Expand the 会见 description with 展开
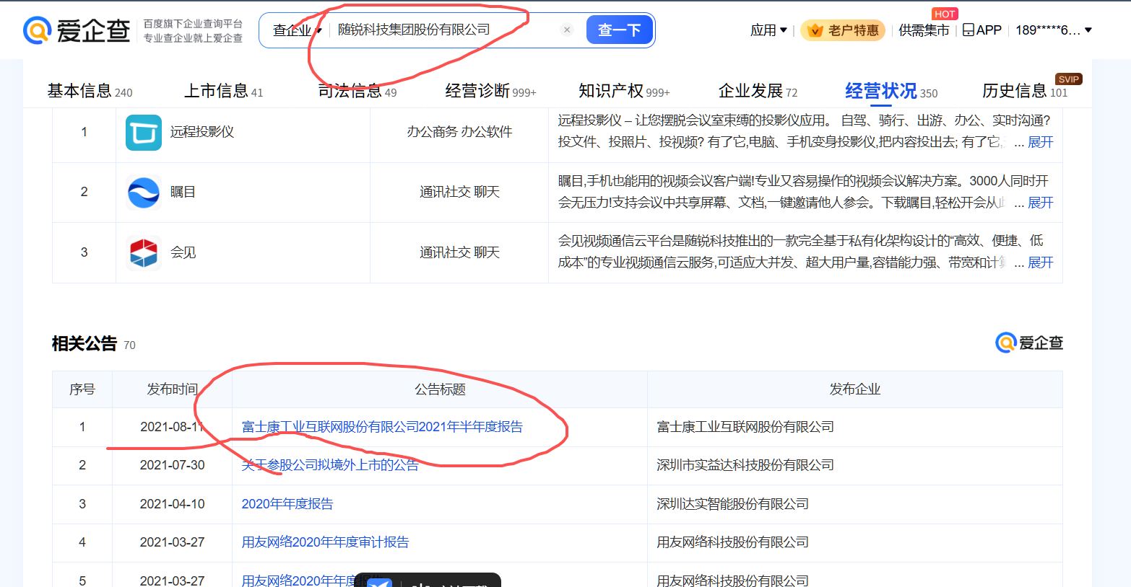The image size is (1131, 587). click(1041, 262)
